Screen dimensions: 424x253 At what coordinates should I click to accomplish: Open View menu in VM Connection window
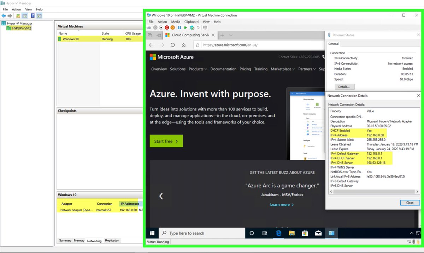coord(206,22)
